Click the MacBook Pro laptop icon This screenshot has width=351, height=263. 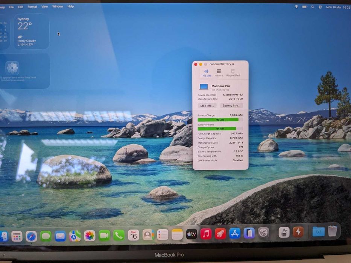(x=204, y=86)
